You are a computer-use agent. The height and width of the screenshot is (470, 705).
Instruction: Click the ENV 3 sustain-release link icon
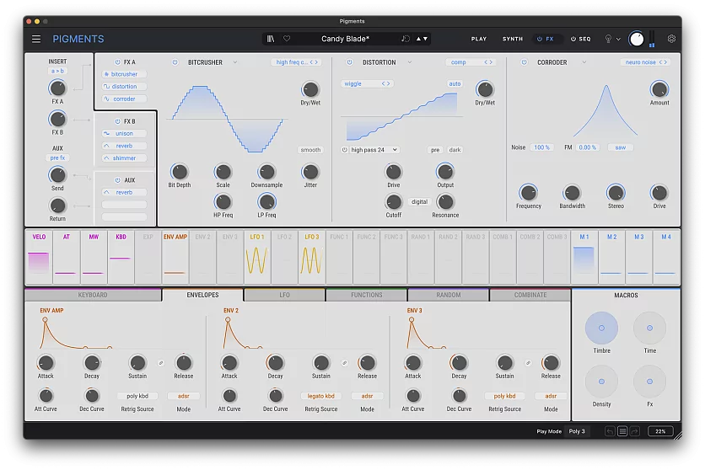(x=528, y=363)
